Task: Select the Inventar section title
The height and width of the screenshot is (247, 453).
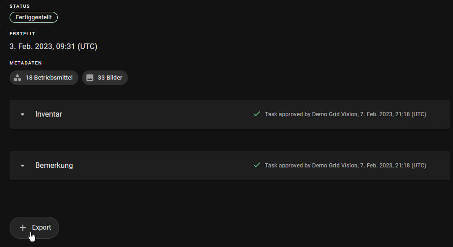Action: point(49,114)
